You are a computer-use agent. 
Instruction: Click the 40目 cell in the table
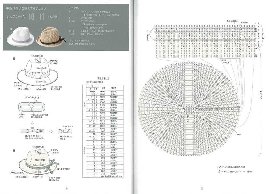pyautogui.click(x=103, y=166)
